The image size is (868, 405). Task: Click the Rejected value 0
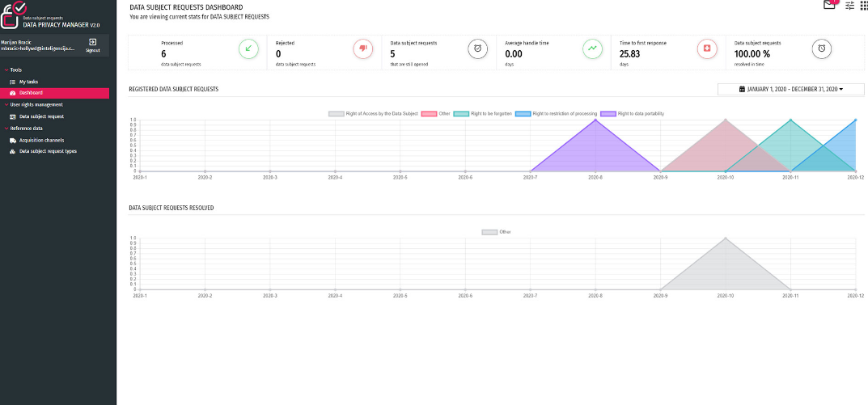(278, 53)
